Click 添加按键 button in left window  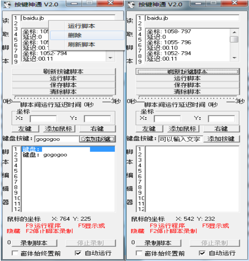(97, 139)
